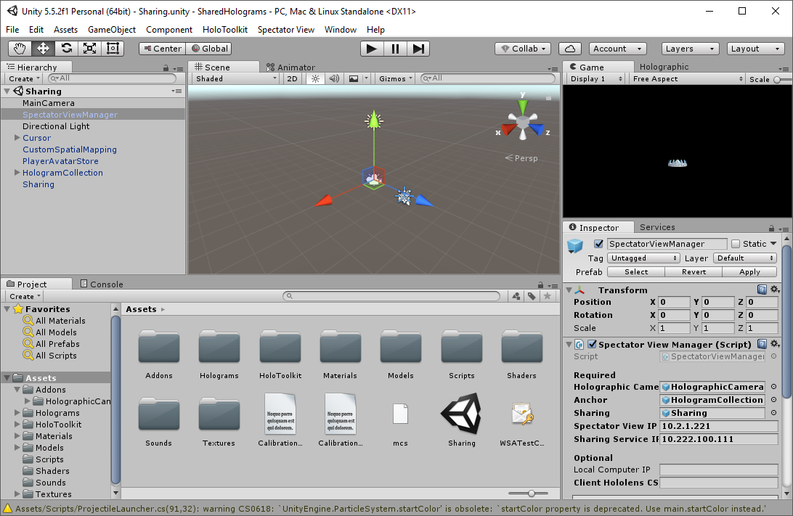The height and width of the screenshot is (516, 793).
Task: Open the Shaded draw mode dropdown
Action: pyautogui.click(x=236, y=79)
